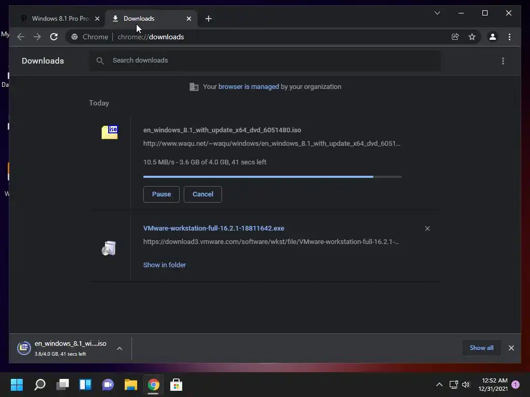
Task: Click Show in folder for VMware installer
Action: pos(165,265)
